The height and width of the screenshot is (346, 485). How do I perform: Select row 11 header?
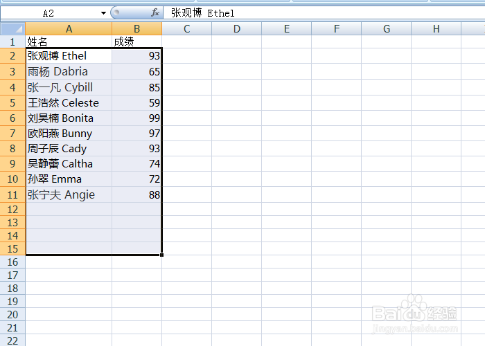12,194
